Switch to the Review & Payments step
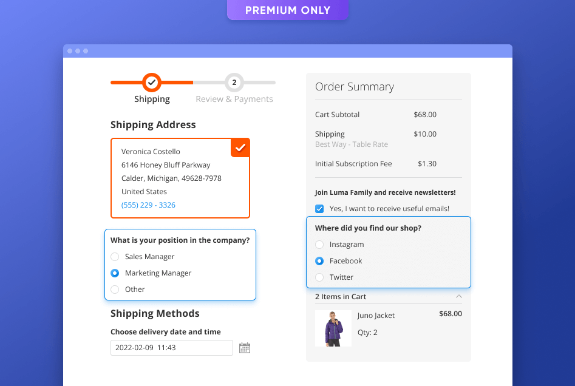The height and width of the screenshot is (386, 575). [x=234, y=98]
